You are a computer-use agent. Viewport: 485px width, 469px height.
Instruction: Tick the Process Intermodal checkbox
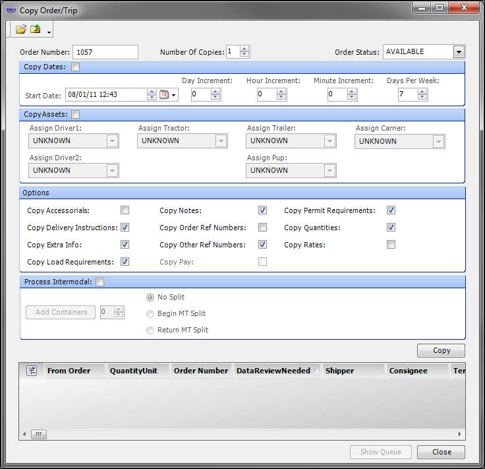pos(100,282)
